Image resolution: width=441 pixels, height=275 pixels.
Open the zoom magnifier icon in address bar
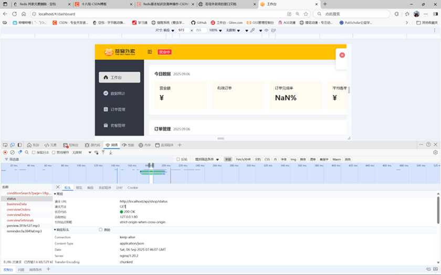(298, 14)
